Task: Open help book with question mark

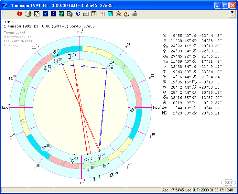Action: coord(126,14)
